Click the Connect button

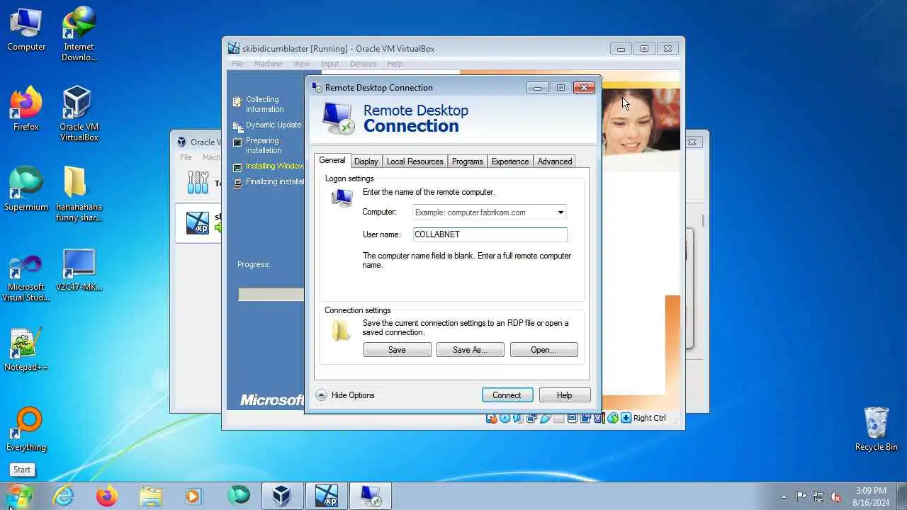(507, 395)
